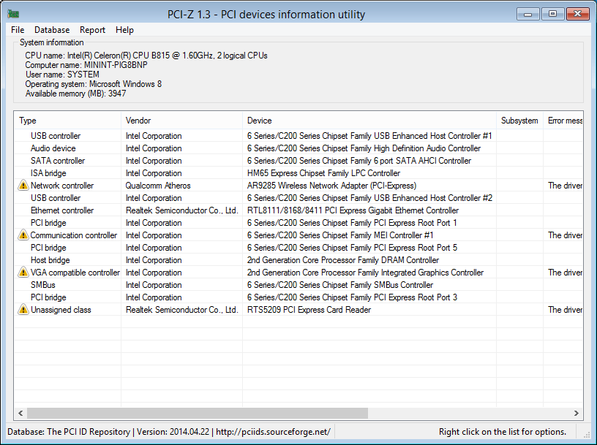
Task: Click the Qualcomm Atheros vendor cell
Action: coord(158,186)
